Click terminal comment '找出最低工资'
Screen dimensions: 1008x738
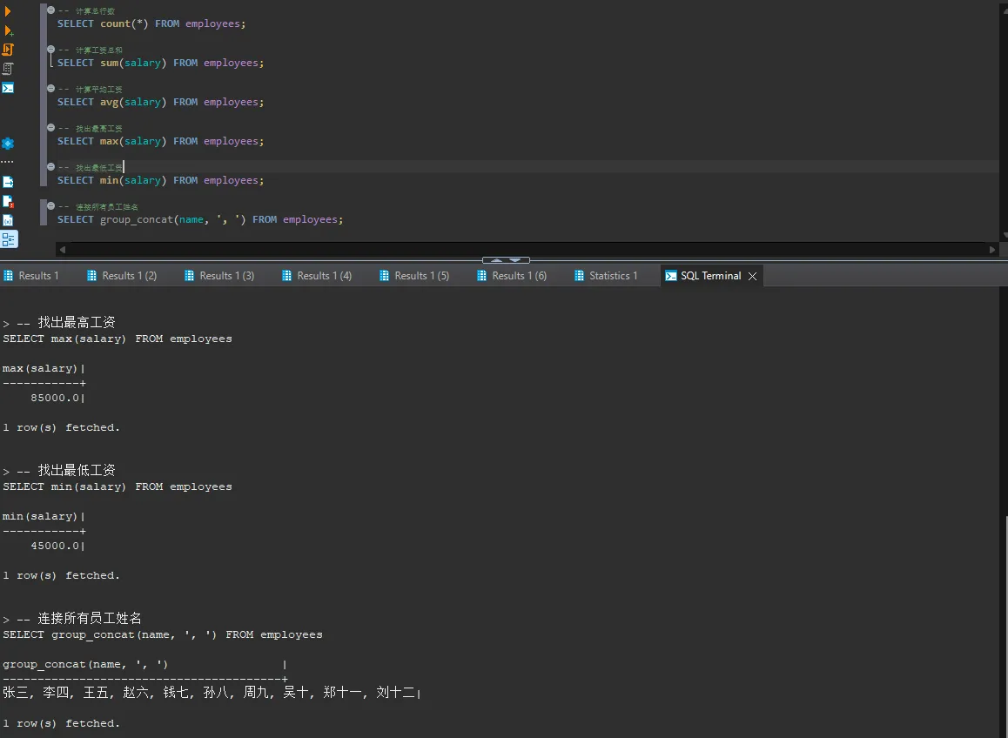76,470
